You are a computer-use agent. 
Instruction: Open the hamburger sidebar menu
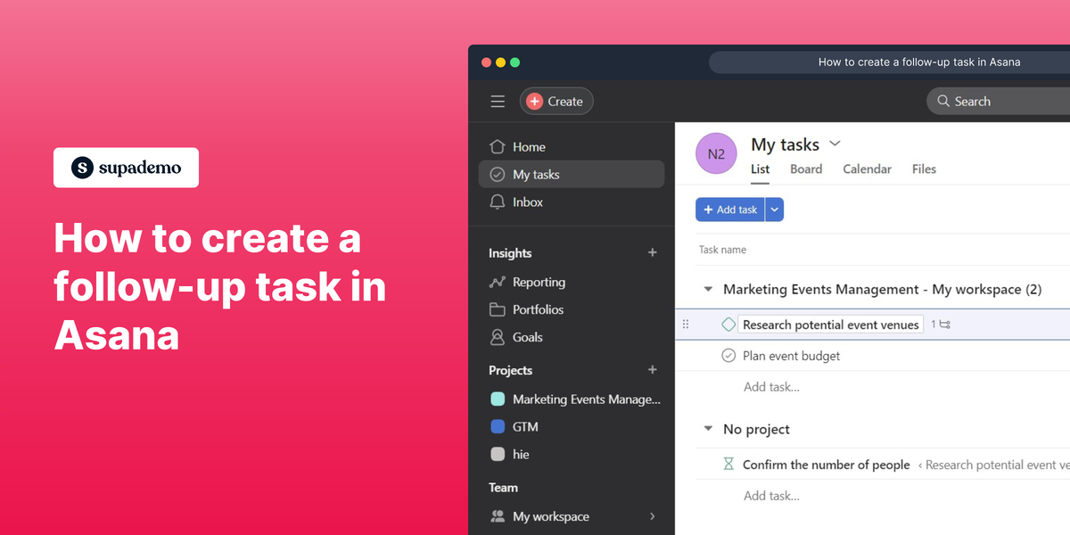498,101
